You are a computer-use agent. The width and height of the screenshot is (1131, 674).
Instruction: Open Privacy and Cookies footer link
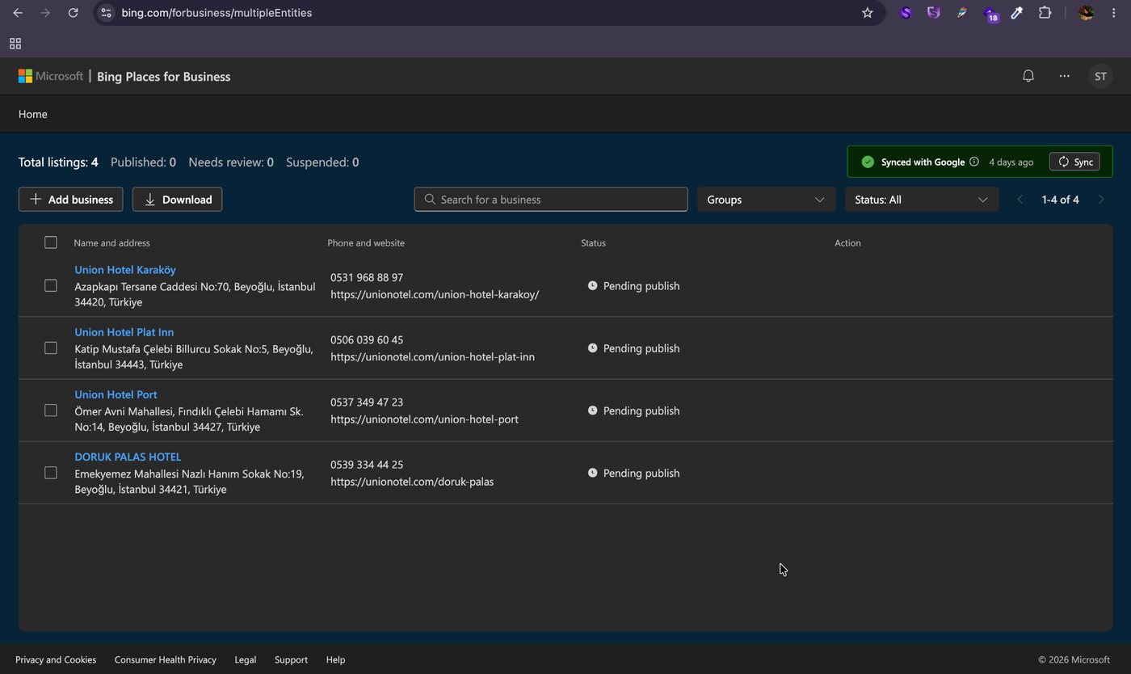pos(56,659)
